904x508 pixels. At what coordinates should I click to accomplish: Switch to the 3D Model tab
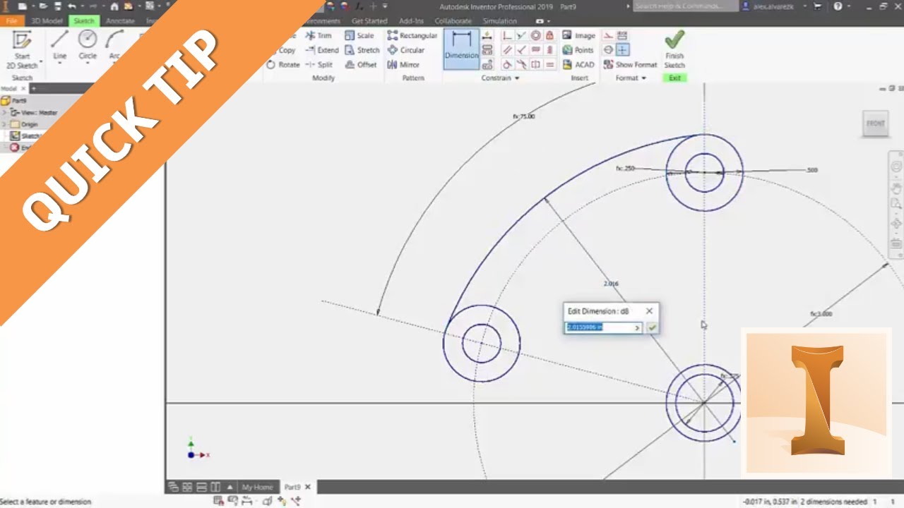click(x=47, y=21)
